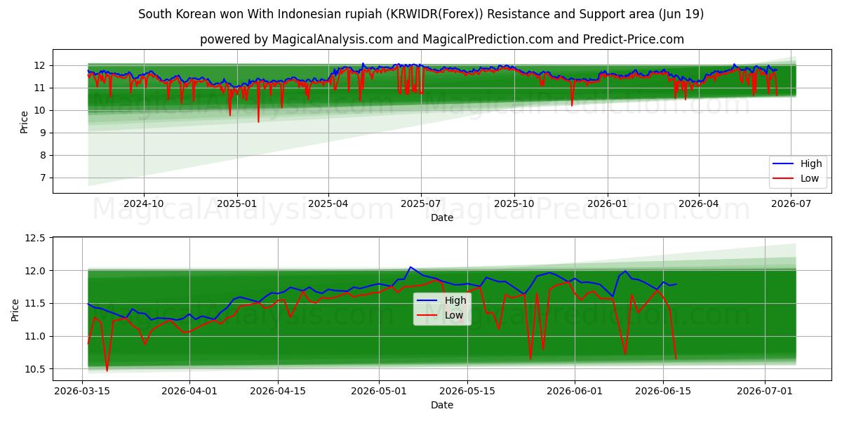Click the chart title mentioning KRWIDR(Forex)
This screenshot has height=421, width=842.
[x=421, y=14]
